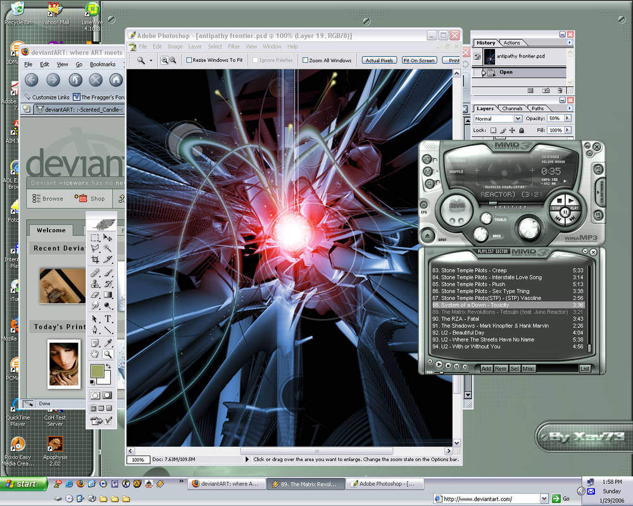The image size is (633, 506).
Task: Select the Slice tool
Action: pyautogui.click(x=108, y=259)
